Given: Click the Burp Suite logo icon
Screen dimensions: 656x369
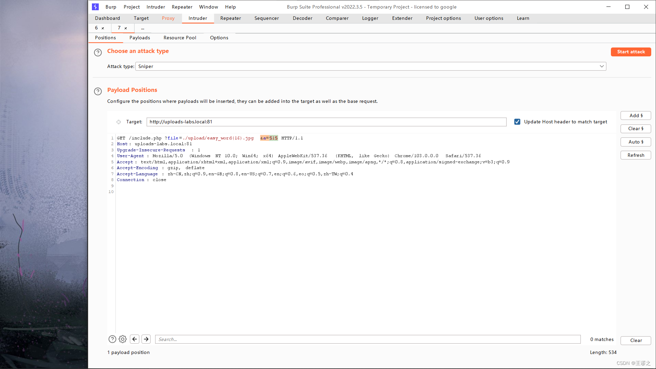Looking at the screenshot, I should point(95,7).
